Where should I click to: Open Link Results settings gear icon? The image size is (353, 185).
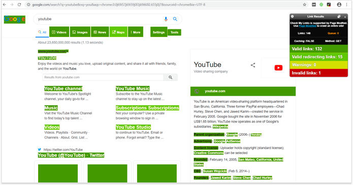coord(292,16)
